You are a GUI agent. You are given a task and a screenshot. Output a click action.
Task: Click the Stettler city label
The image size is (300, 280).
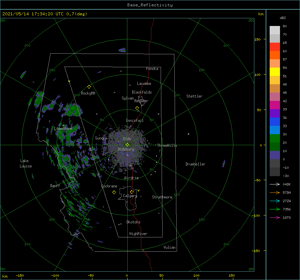pos(194,96)
